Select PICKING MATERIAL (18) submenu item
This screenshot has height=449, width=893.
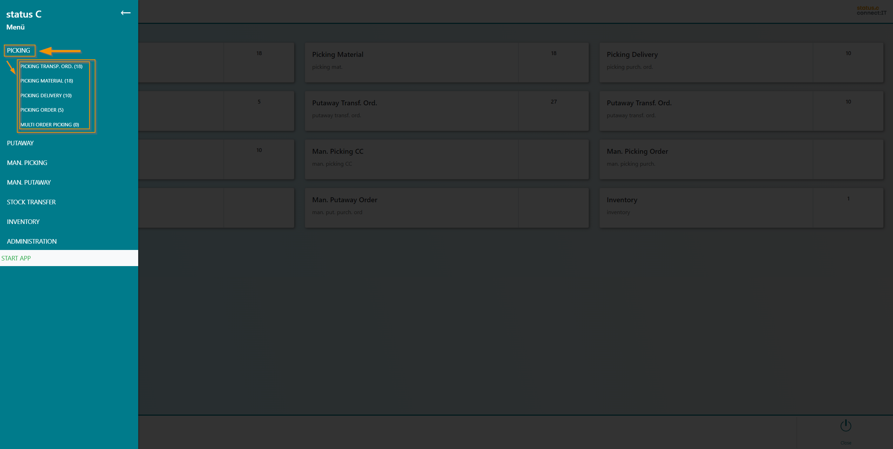[x=47, y=81]
